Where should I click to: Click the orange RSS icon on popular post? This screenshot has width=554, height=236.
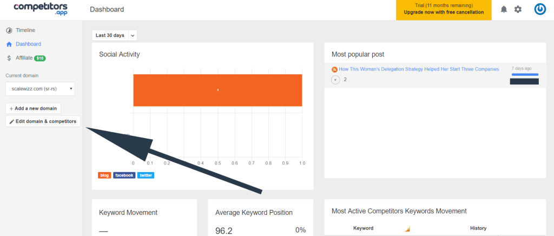(334, 70)
